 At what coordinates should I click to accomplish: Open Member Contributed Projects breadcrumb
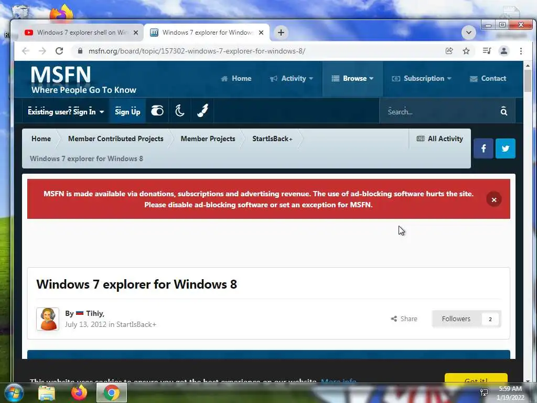point(116,139)
